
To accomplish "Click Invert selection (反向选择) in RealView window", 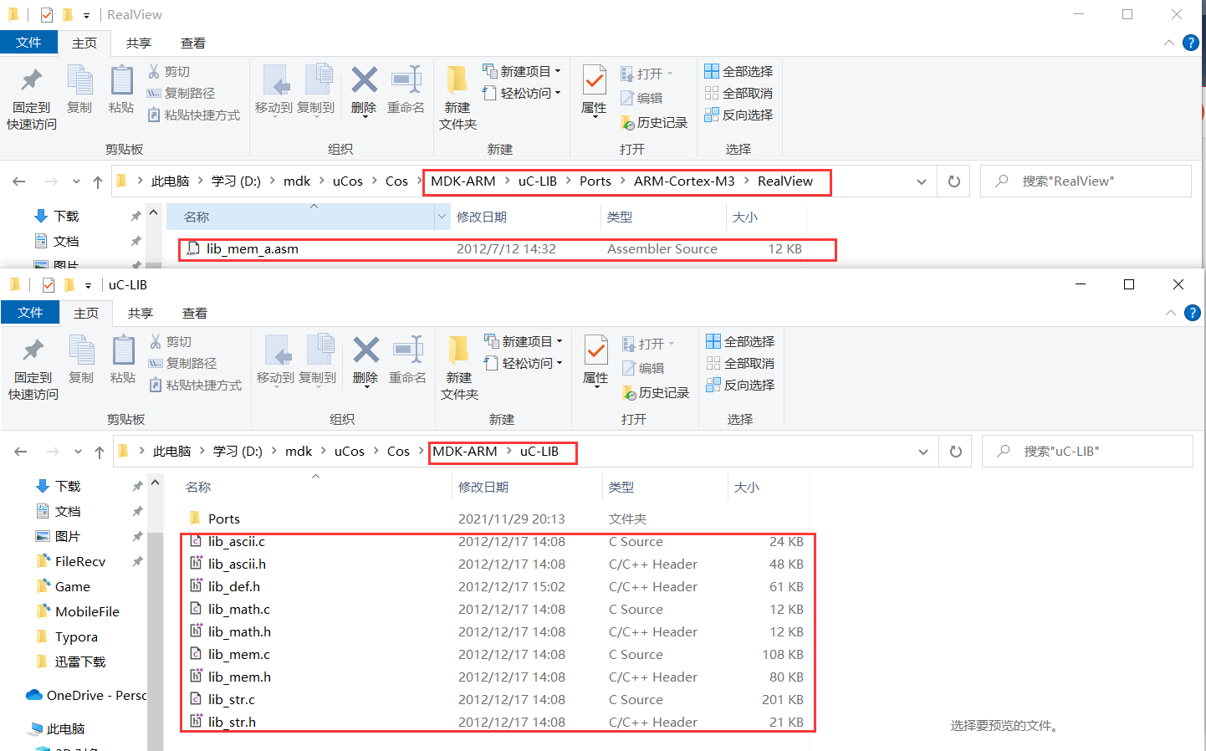I will pyautogui.click(x=738, y=115).
